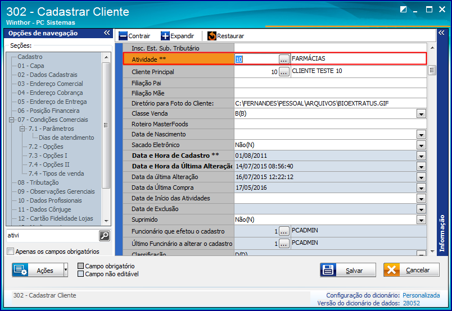
Task: Click the Campo não editável legend box
Action: (x=81, y=274)
